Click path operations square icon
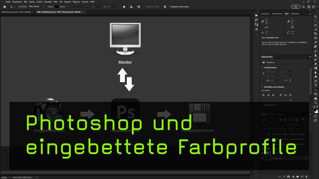319x179 pixels. [124, 7]
